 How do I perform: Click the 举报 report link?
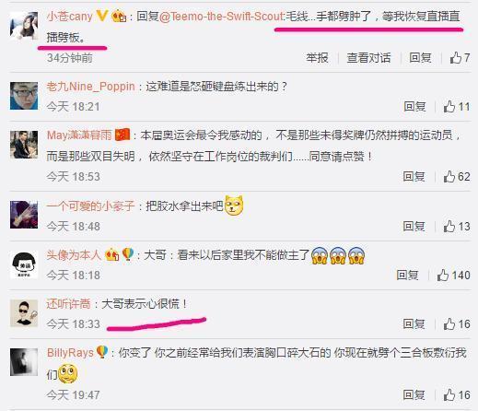317,58
